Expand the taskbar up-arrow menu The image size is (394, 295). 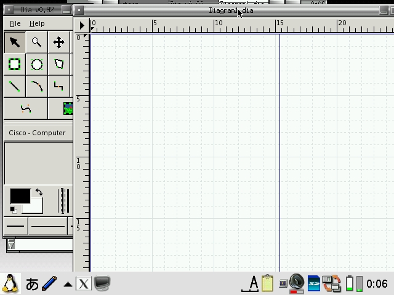pyautogui.click(x=68, y=284)
